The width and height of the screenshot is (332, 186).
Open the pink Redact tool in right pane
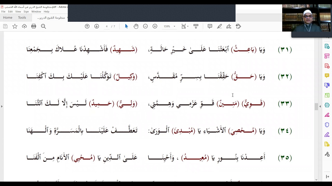(x=327, y=115)
